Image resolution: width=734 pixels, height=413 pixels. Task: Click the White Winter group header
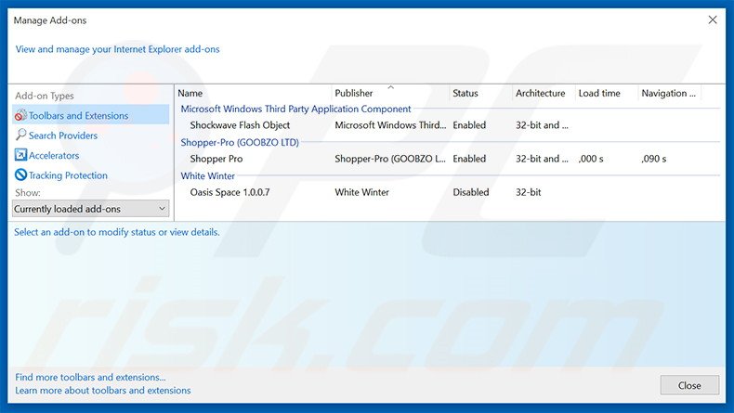[208, 175]
